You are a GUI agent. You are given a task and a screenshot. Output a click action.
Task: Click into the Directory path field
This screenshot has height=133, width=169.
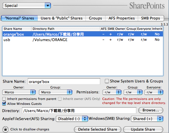coord(79,111)
